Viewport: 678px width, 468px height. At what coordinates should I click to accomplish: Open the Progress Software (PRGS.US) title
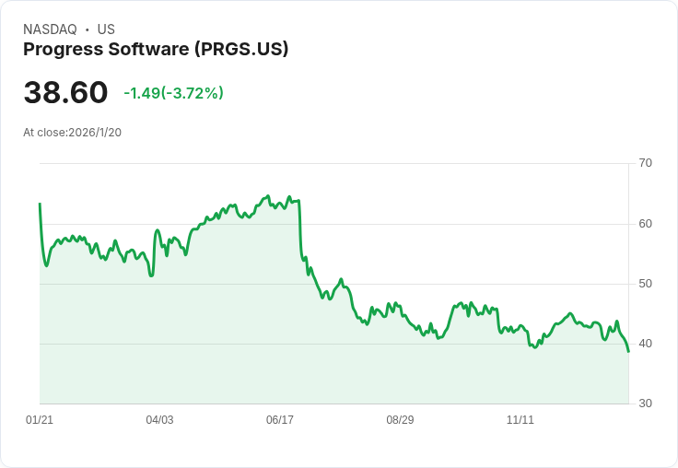click(156, 50)
